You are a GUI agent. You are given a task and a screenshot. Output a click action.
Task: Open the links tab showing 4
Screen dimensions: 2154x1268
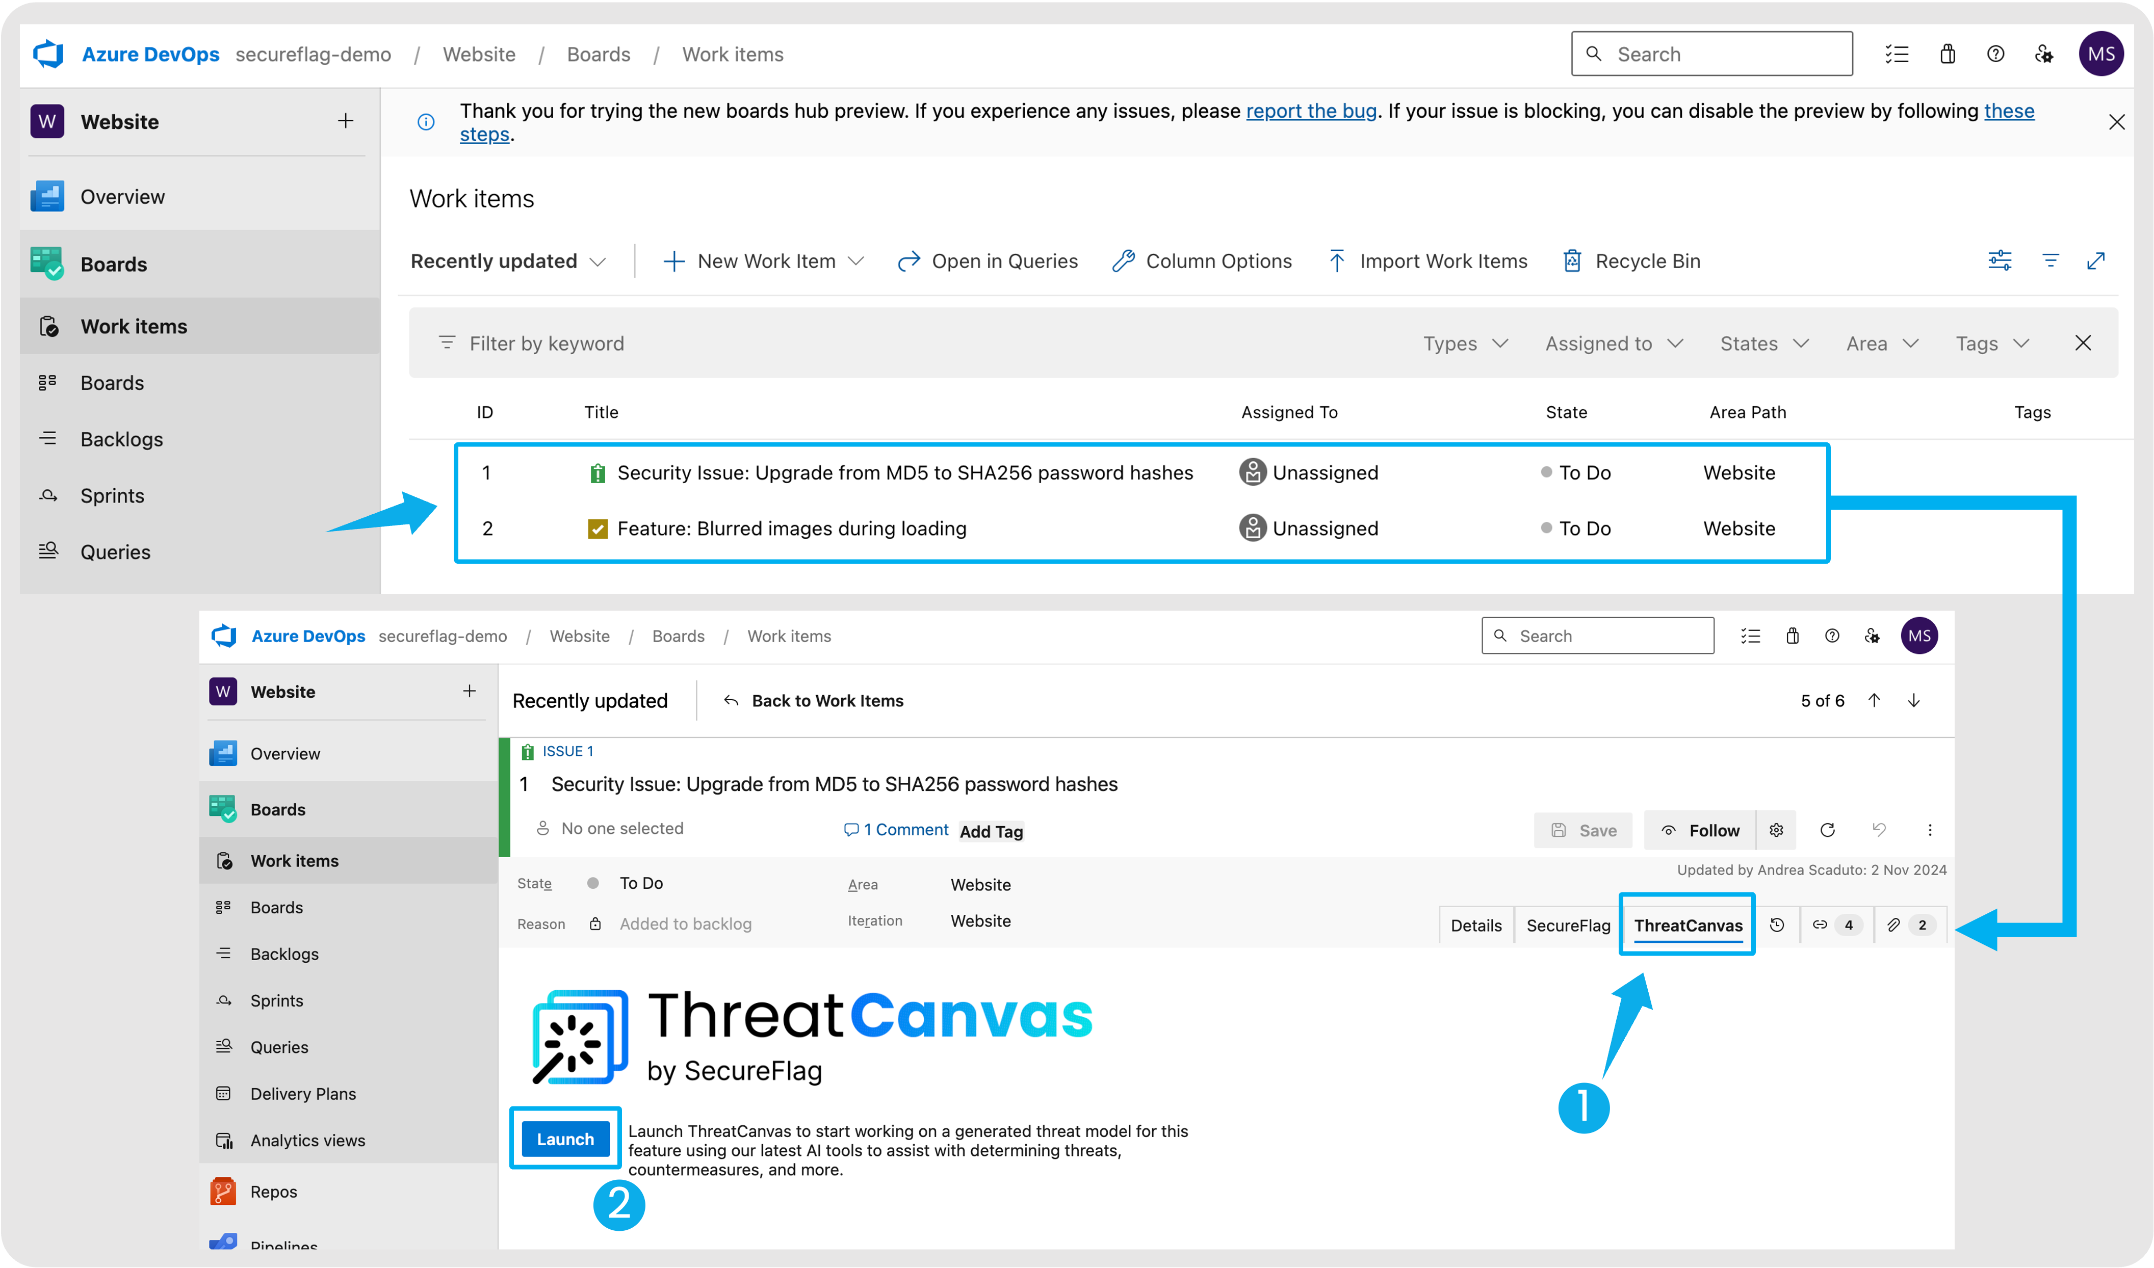1833,924
